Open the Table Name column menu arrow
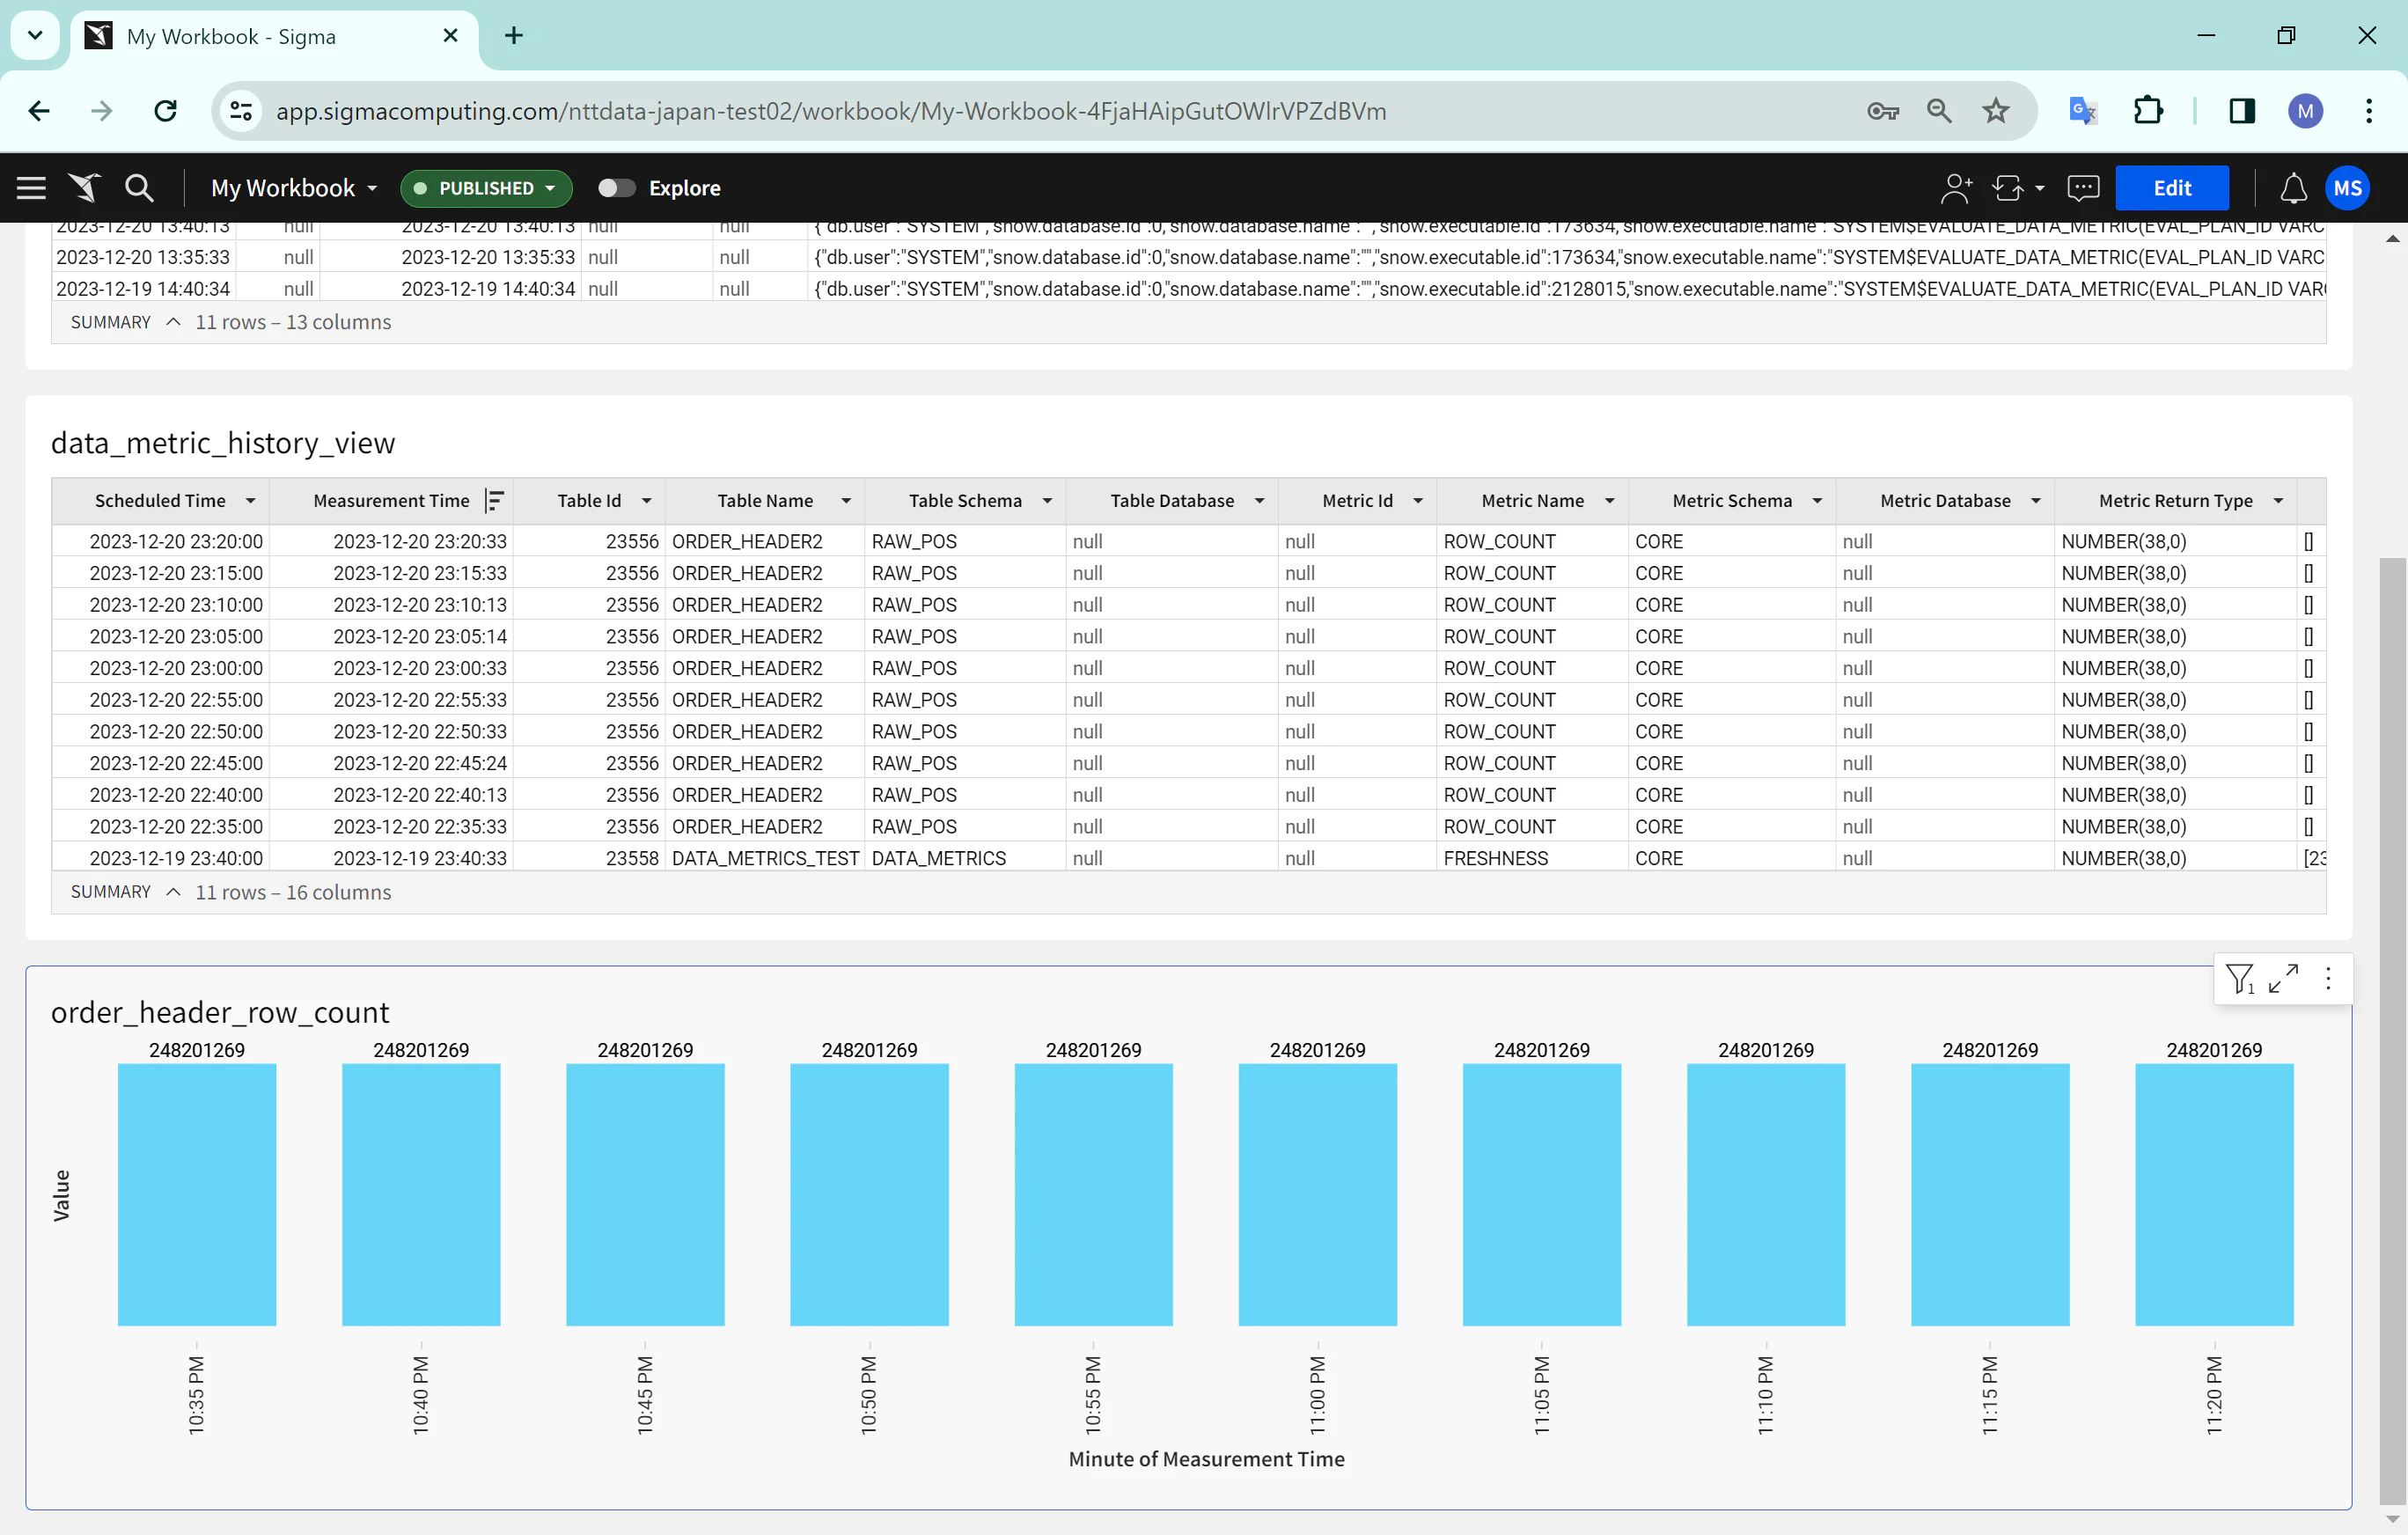 click(846, 501)
